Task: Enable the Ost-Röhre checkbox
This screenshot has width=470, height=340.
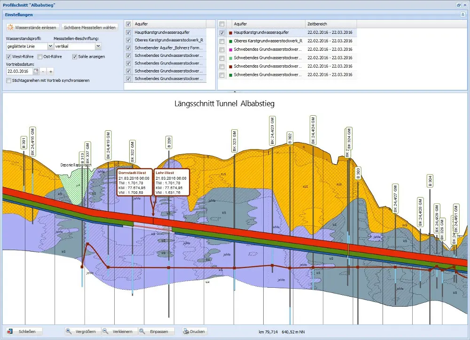Action: (x=40, y=56)
